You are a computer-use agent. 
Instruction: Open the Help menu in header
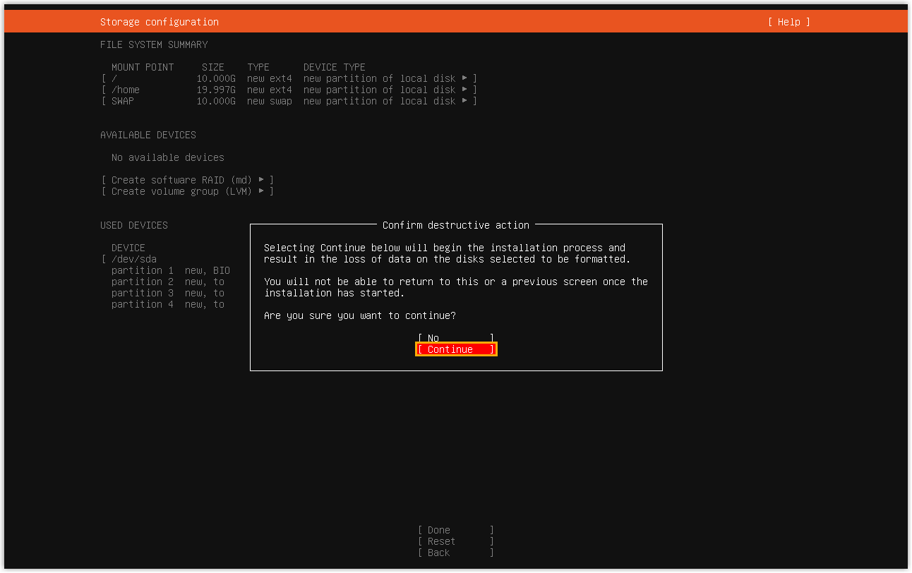[788, 22]
